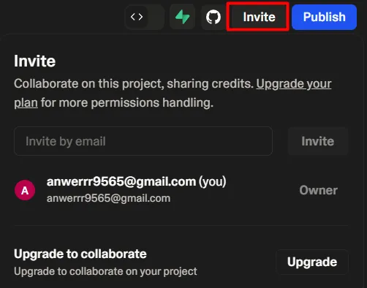Switch to code view via angle-brackets icon
This screenshot has width=367, height=288.
pos(137,17)
